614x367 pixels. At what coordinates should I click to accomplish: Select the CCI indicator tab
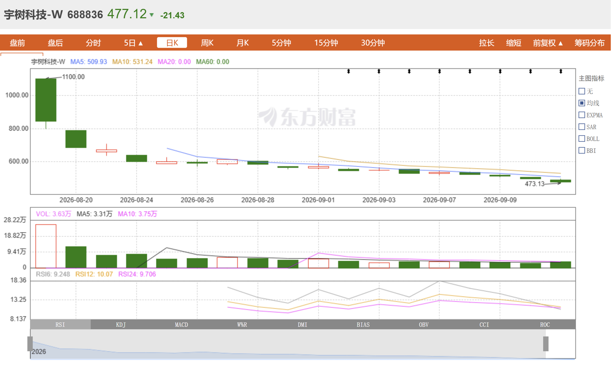(484, 325)
